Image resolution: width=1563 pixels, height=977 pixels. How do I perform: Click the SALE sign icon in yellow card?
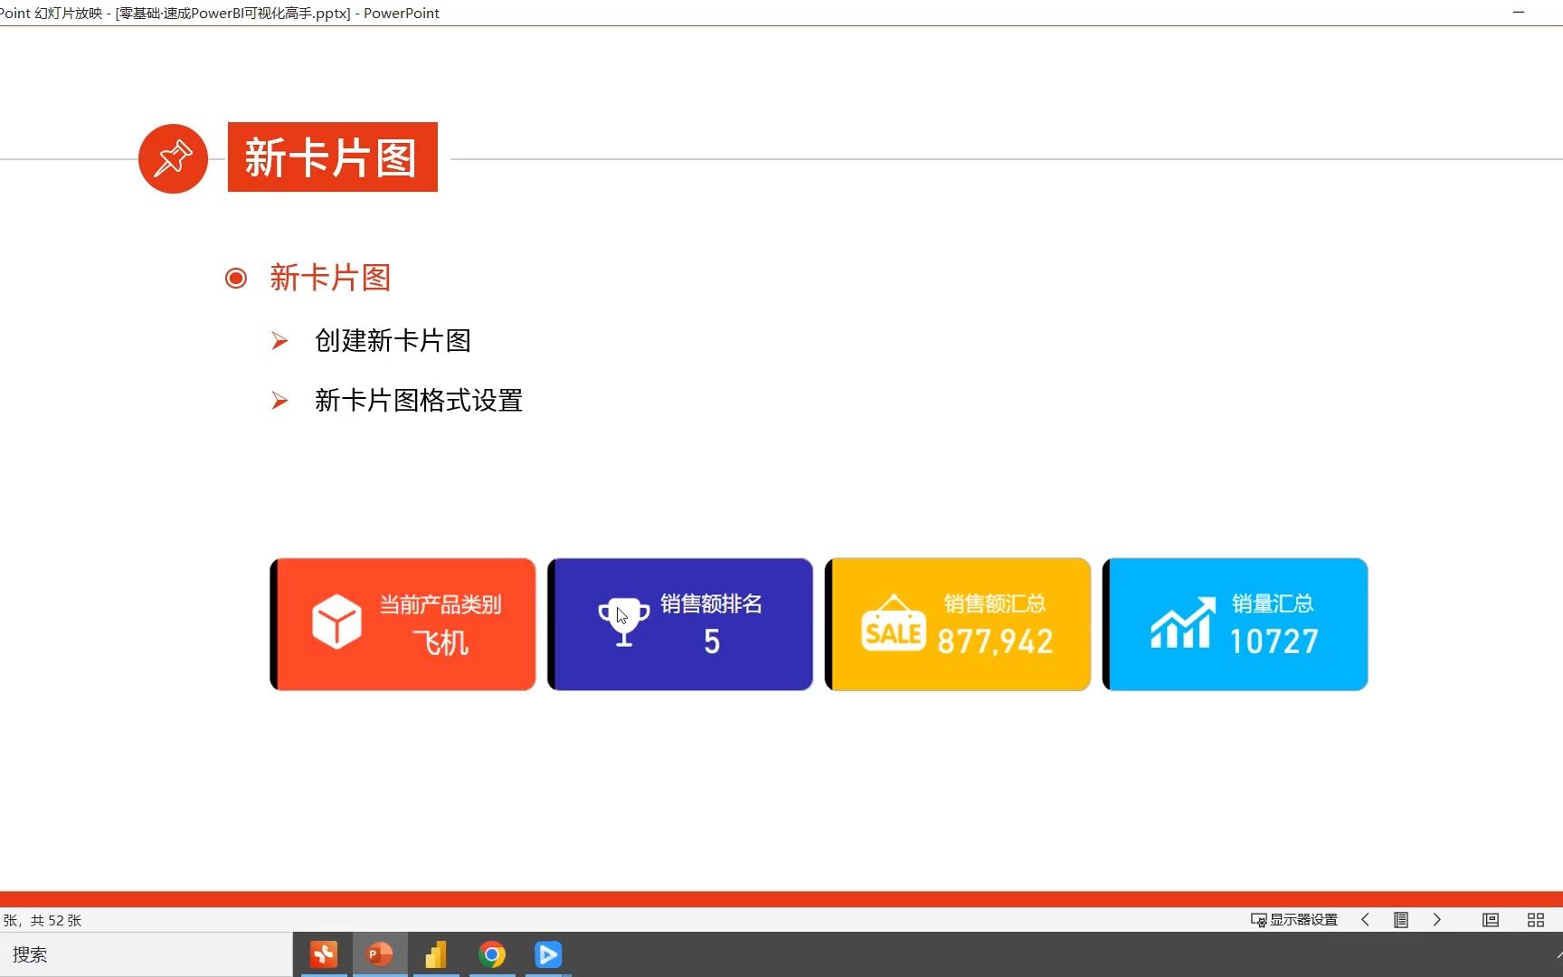click(x=894, y=623)
